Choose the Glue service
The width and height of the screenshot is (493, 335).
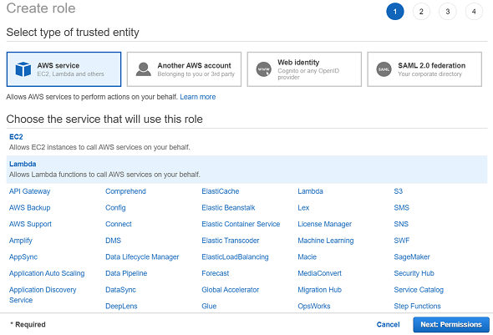[x=209, y=306]
